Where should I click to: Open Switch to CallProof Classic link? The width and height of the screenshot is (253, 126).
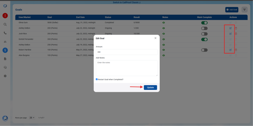tap(127, 3)
